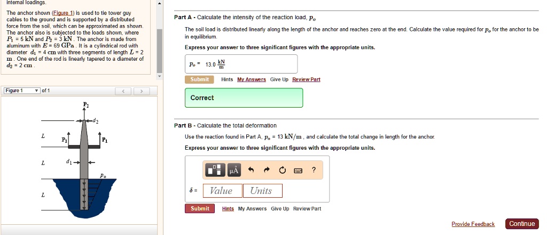Image resolution: width=547 pixels, height=235 pixels.
Task: Go to next figure arrow
Action: [142, 91]
